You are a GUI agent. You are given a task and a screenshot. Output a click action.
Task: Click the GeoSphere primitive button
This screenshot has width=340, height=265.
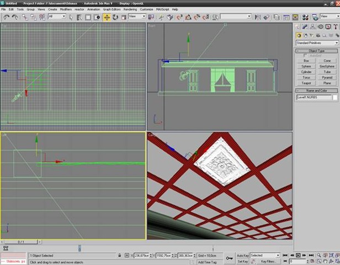tap(327, 66)
